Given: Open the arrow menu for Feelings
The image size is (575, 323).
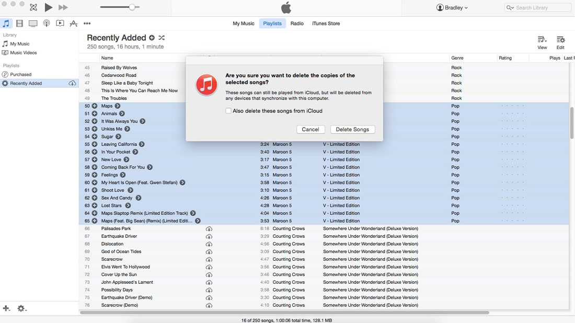Looking at the screenshot, I should [123, 175].
